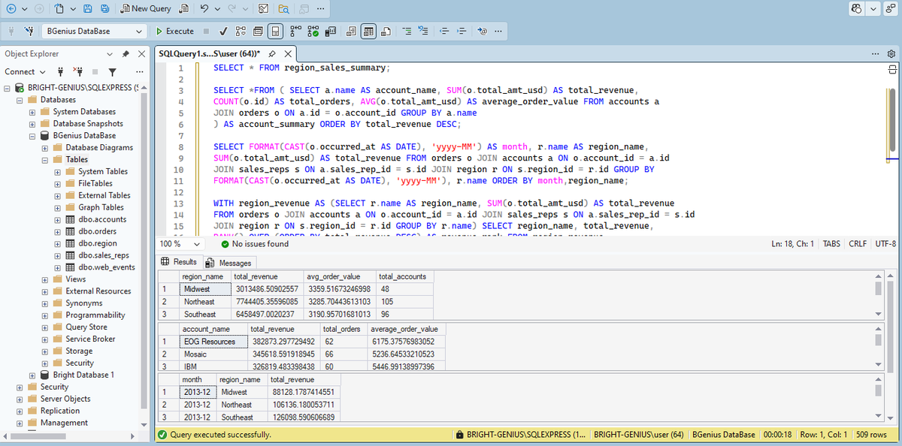Select Results to File output mode

coord(386,32)
